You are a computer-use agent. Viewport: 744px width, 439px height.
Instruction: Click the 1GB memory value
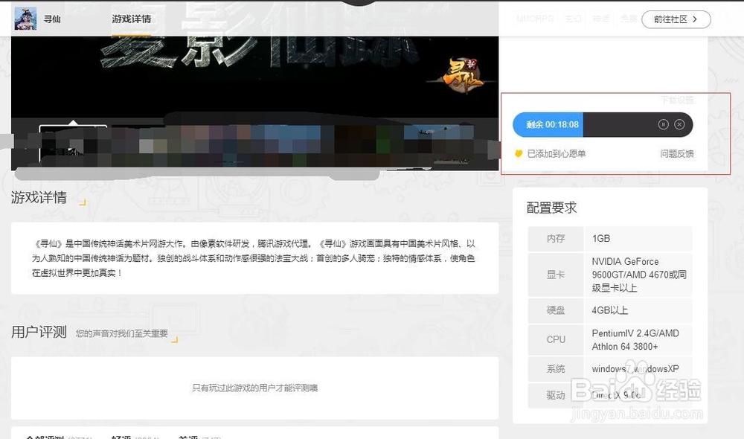(x=601, y=238)
